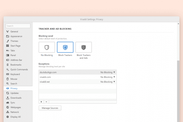Screen dimensions: 183x122
Task: Open the General settings section
Action: (14, 32)
